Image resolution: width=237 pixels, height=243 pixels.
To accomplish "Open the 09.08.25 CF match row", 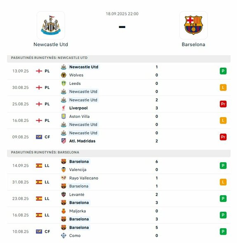I will [x=119, y=137].
